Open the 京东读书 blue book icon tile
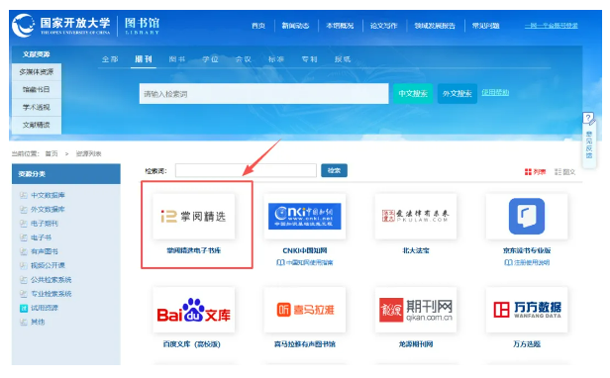The width and height of the screenshot is (610, 378). click(527, 217)
